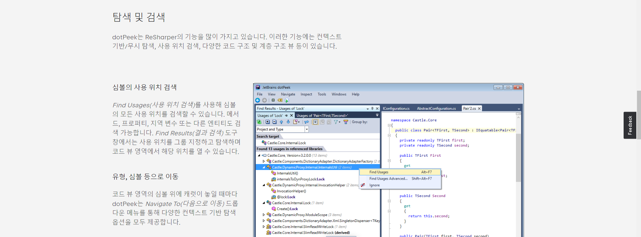Collapse the namespace Castle.Core code block
The width and height of the screenshot is (641, 237).
coord(389,125)
